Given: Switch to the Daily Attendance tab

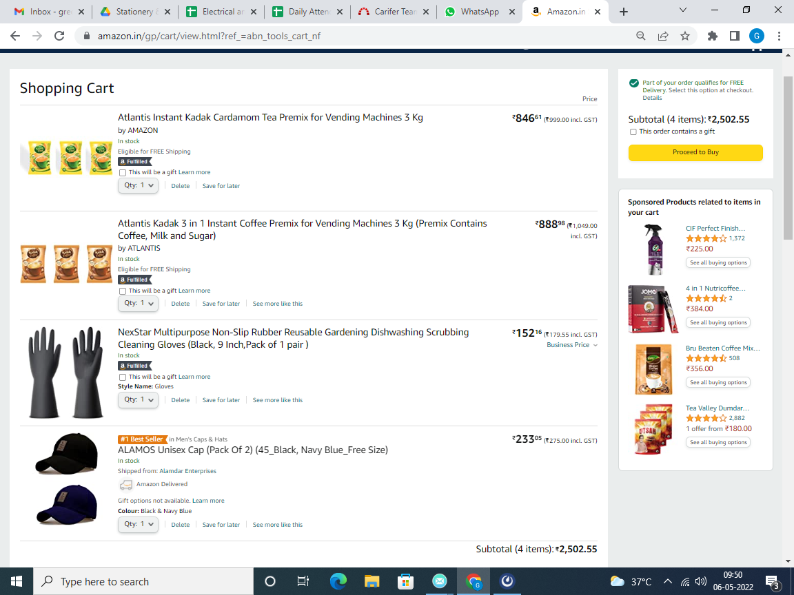Looking at the screenshot, I should [307, 12].
